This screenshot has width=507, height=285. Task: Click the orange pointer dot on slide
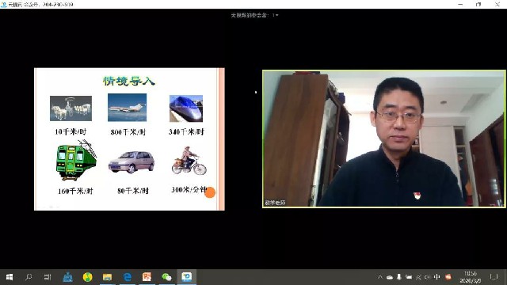pyautogui.click(x=210, y=192)
